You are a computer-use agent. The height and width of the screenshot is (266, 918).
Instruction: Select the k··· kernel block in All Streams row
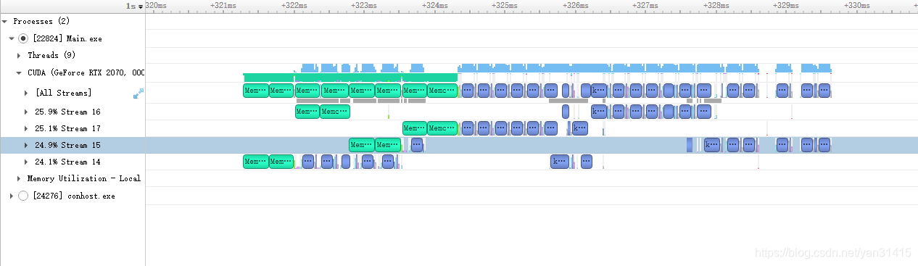click(x=599, y=91)
